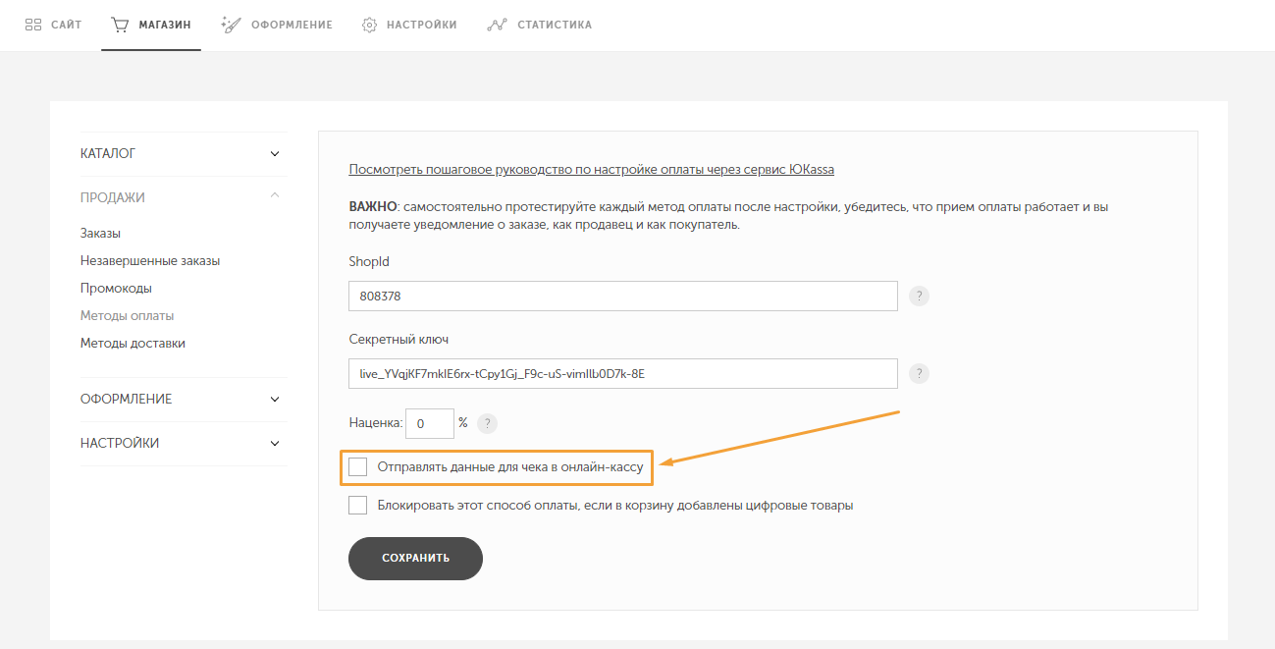Screen dimensions: 1275x649
Task: Open the Магазин tab
Action: (x=151, y=25)
